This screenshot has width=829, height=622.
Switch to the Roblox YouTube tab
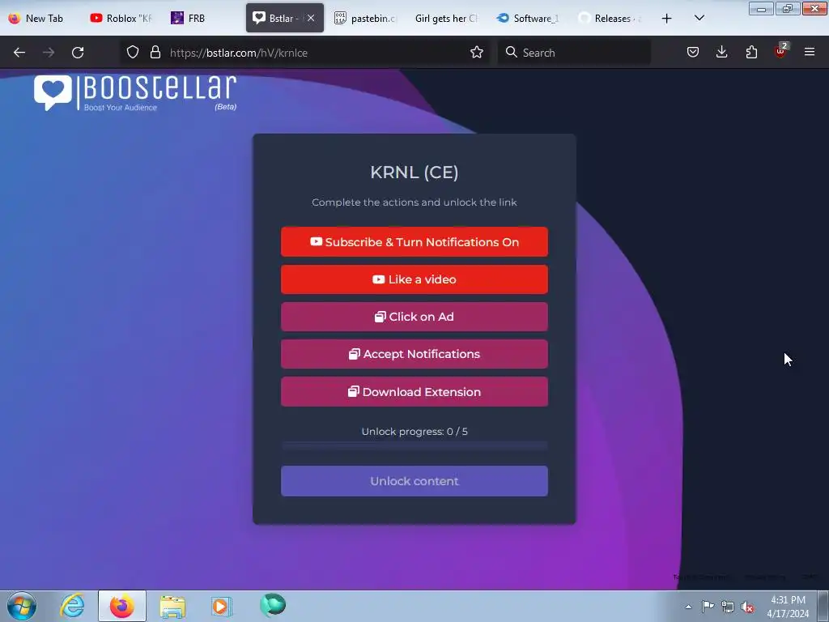coord(121,18)
